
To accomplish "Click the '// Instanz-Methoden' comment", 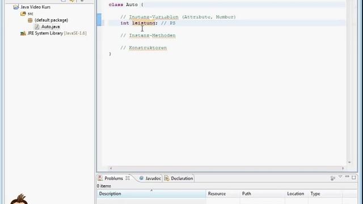I will click(148, 35).
